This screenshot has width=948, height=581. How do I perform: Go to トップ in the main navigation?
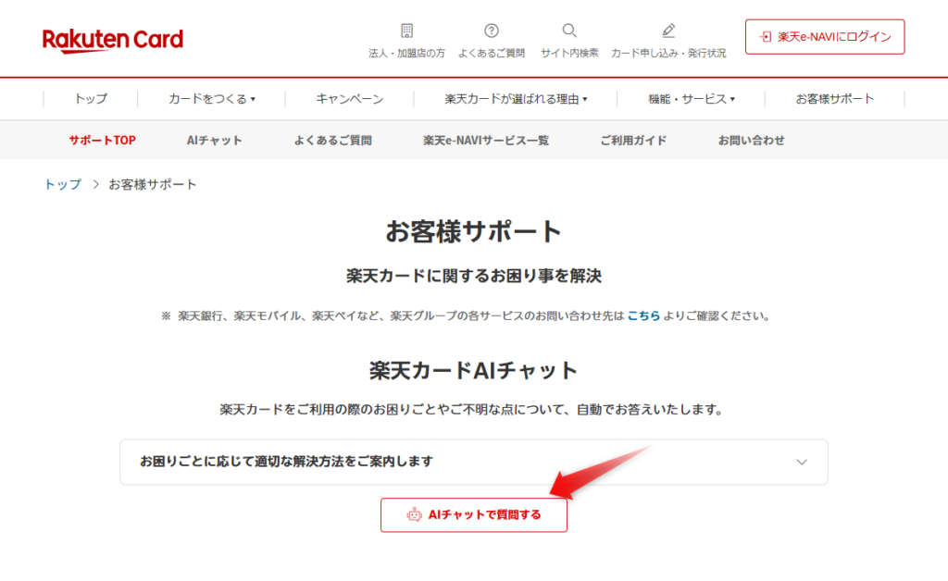tap(91, 99)
